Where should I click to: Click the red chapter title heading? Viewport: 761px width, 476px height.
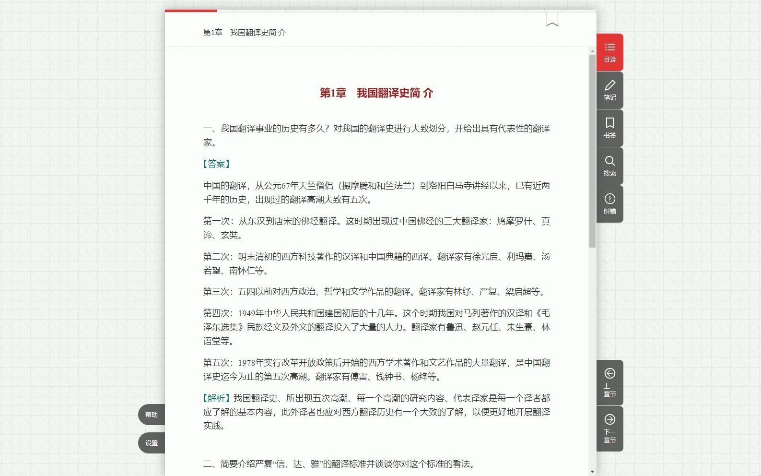pyautogui.click(x=376, y=93)
